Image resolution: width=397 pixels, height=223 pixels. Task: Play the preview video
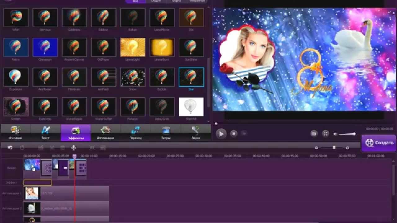[221, 134]
